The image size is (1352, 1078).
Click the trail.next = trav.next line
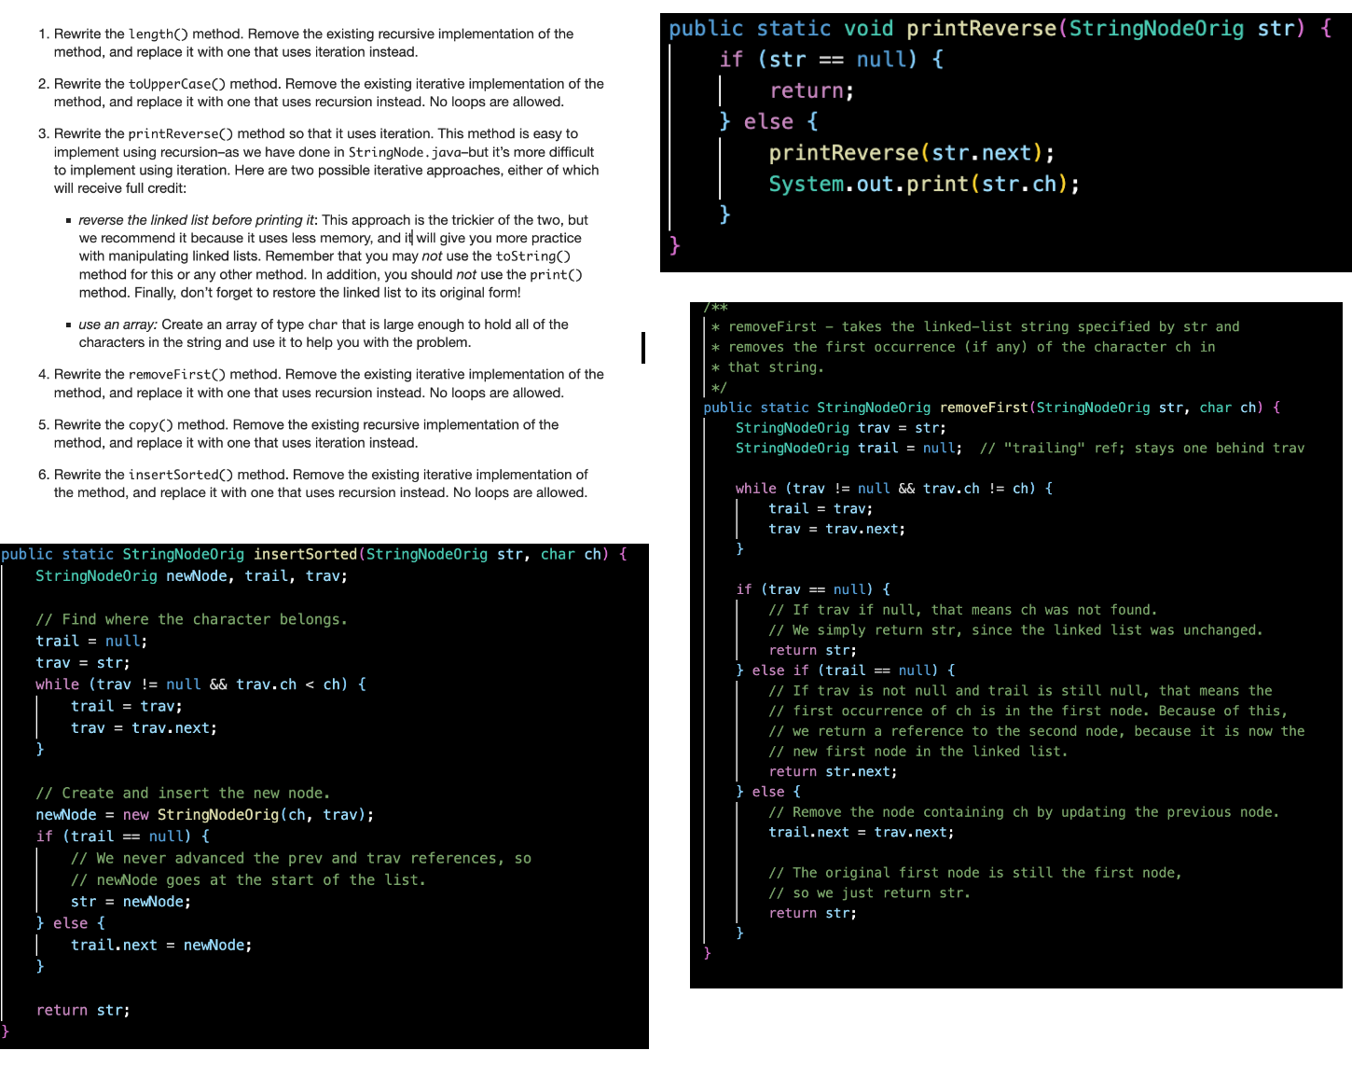point(861,832)
